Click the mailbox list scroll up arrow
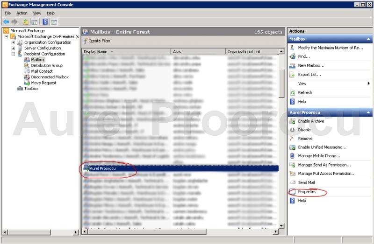 281,51
